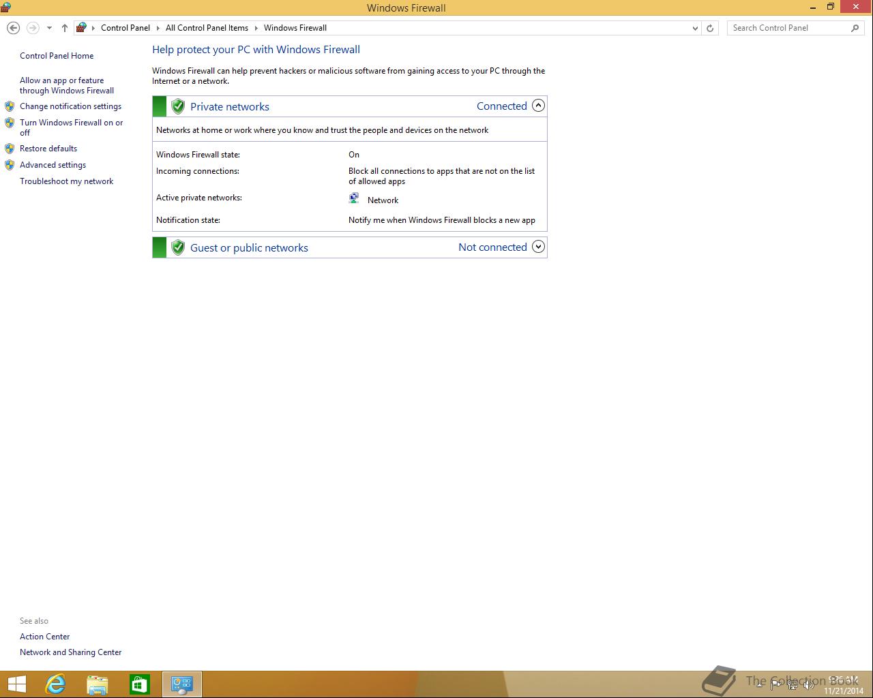The image size is (873, 698).
Task: Open Advanced settings link
Action: [x=53, y=165]
